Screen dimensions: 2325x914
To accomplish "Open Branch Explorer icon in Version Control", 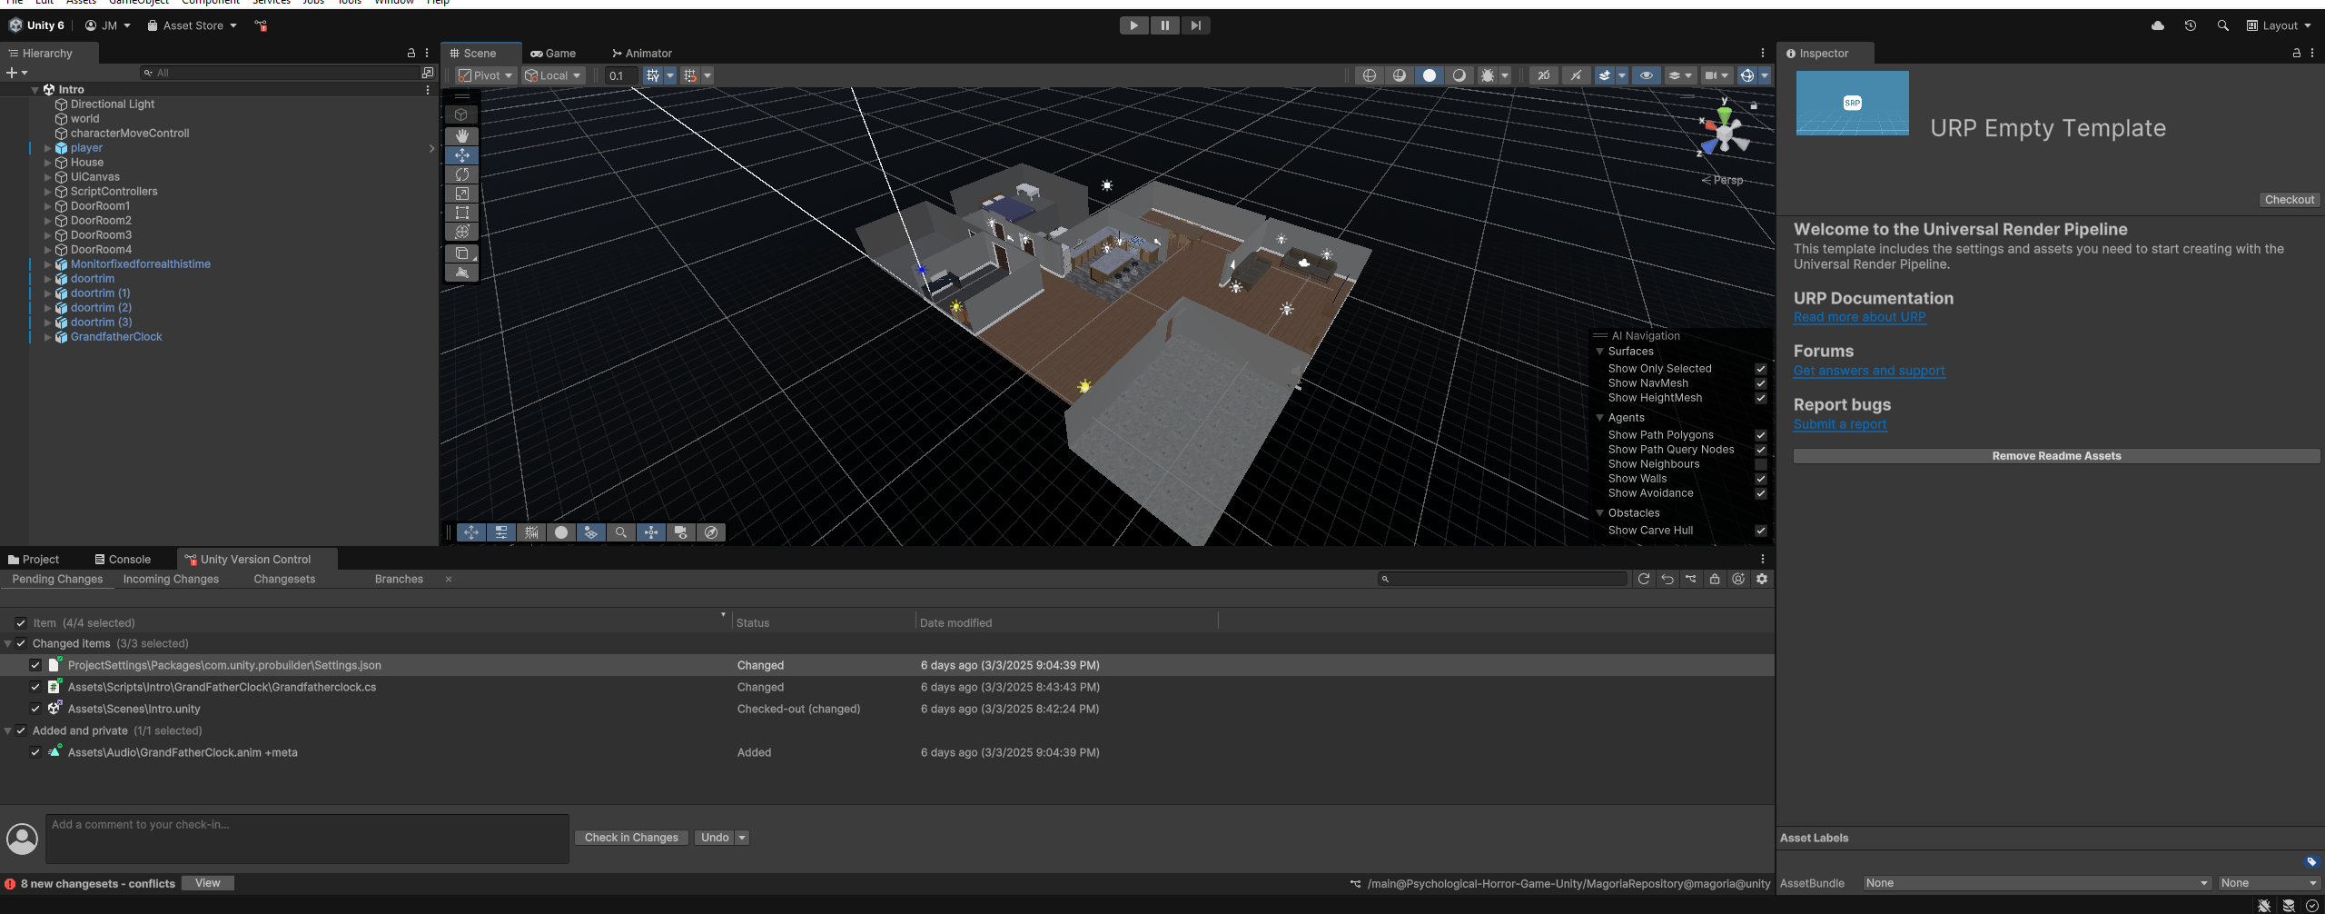I will [x=1690, y=579].
